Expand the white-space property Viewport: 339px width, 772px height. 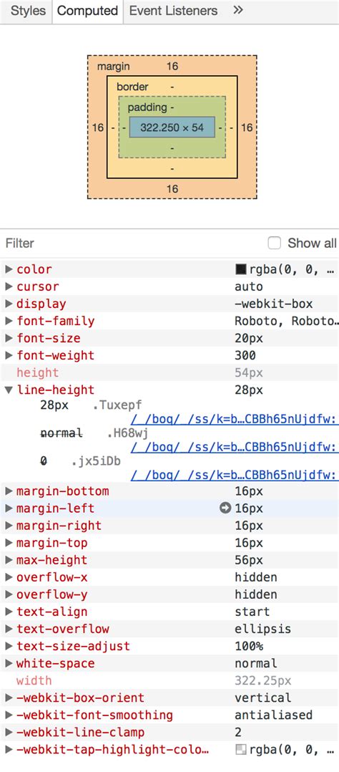(x=9, y=663)
